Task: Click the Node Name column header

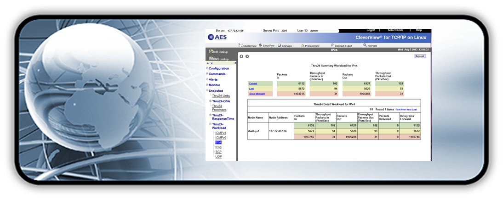Action: 258,117
